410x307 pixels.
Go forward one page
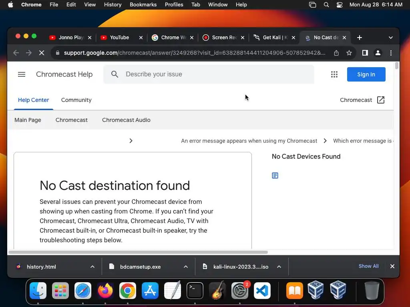(29, 53)
